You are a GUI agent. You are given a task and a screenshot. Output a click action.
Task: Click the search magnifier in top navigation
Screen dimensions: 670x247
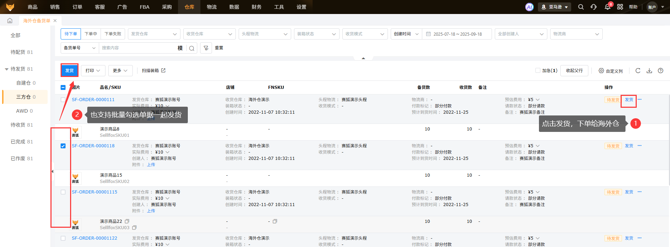pyautogui.click(x=581, y=7)
